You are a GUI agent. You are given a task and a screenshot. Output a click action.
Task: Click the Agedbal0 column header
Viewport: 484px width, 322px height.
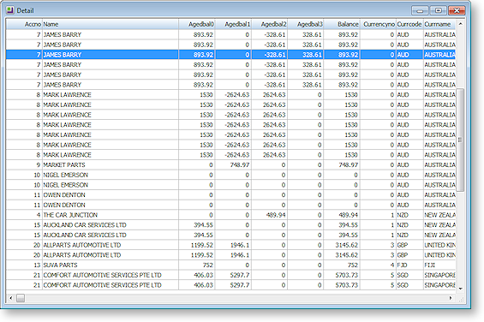(197, 24)
